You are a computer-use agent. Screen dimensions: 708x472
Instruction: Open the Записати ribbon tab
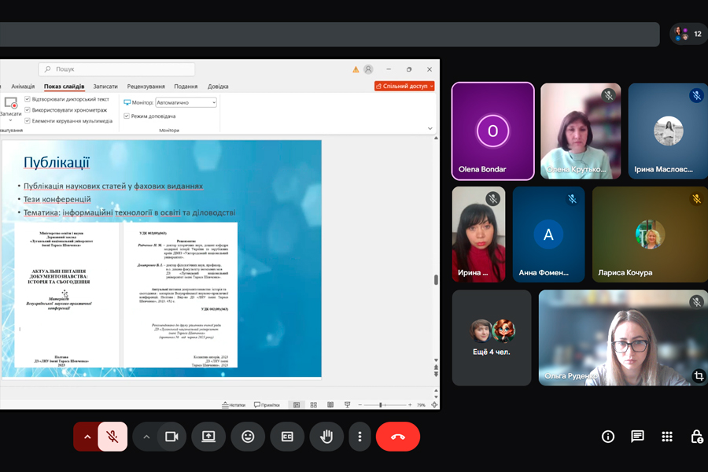pyautogui.click(x=105, y=87)
